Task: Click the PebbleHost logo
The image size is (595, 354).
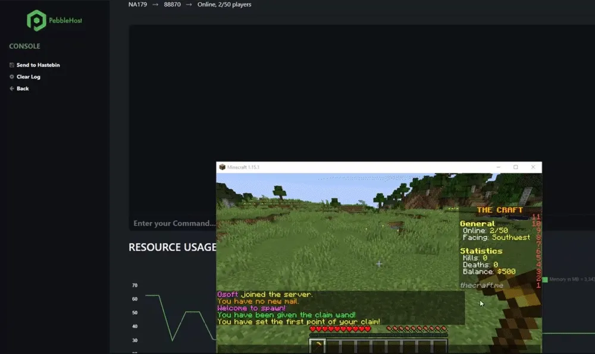Action: pyautogui.click(x=55, y=20)
